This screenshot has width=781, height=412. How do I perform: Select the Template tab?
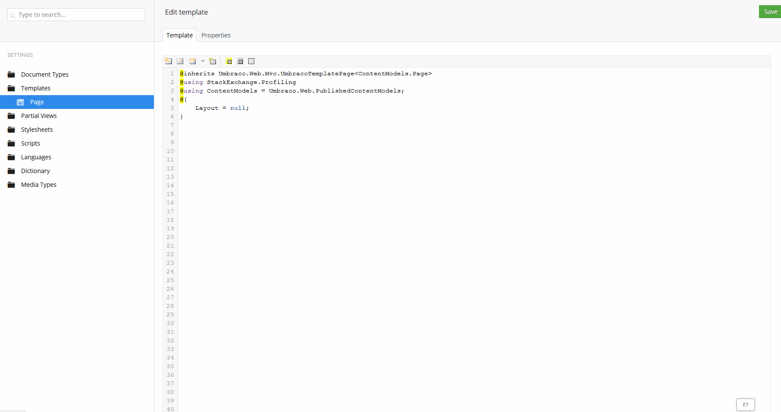click(x=179, y=35)
